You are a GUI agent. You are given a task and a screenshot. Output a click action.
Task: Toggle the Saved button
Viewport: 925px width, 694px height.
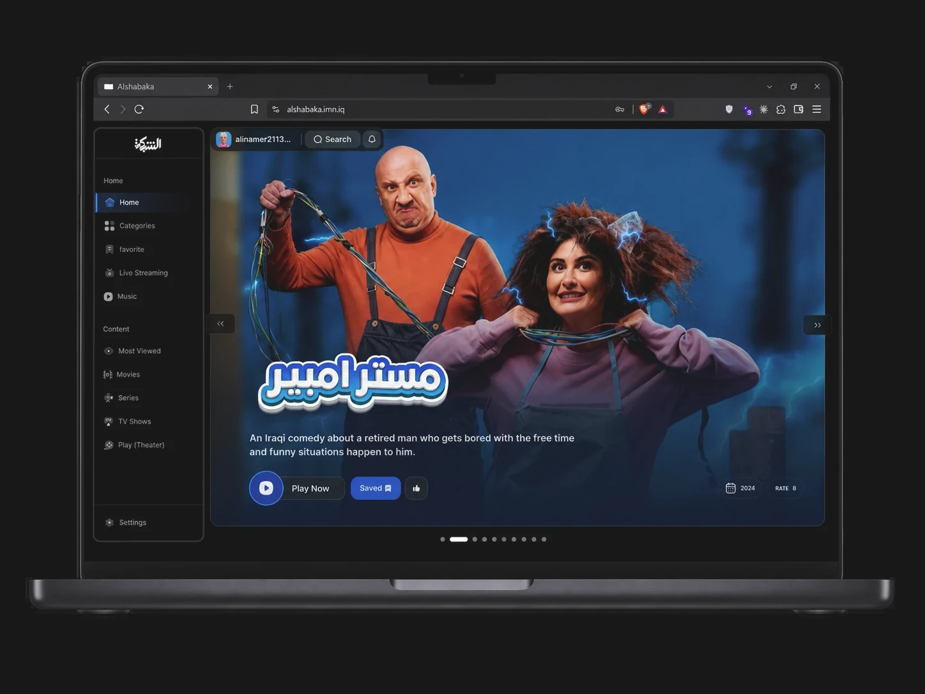[376, 488]
